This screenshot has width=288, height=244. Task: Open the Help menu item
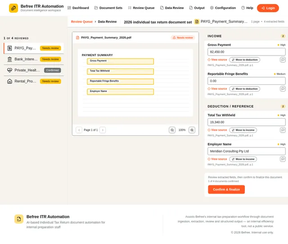pyautogui.click(x=247, y=8)
